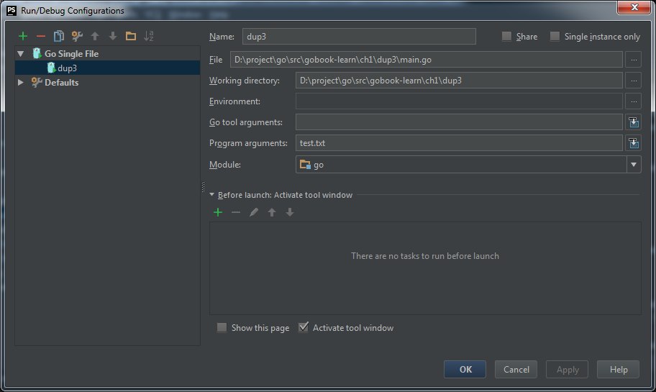Collapse the Before launch section

[212, 194]
